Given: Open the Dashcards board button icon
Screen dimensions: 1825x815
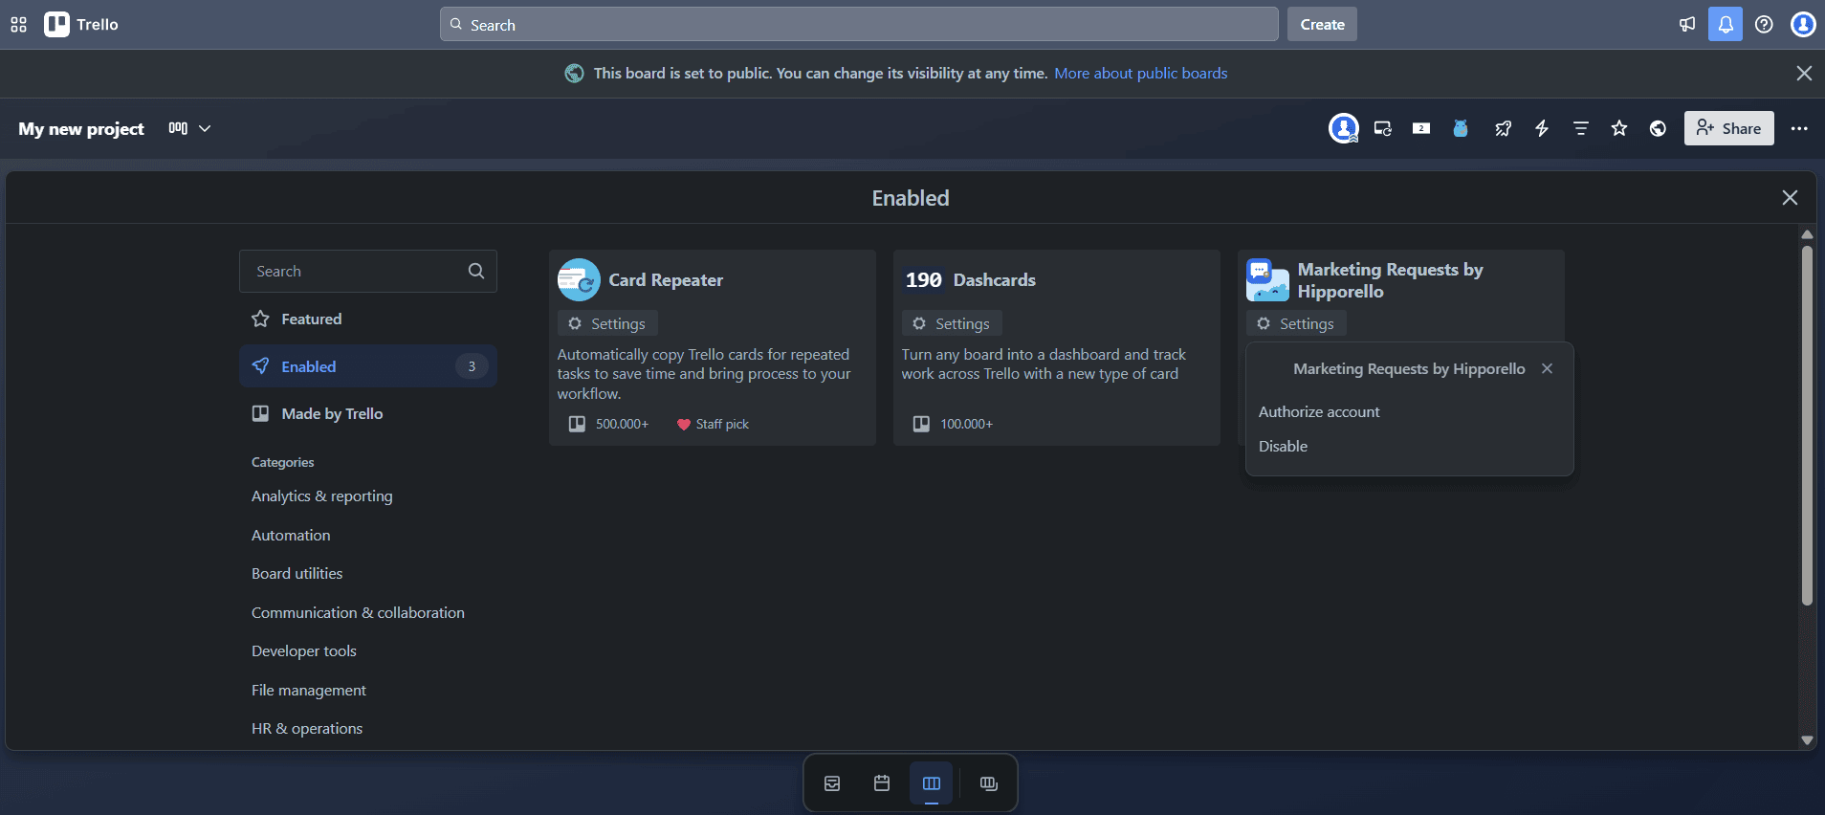Looking at the screenshot, I should 1421,128.
